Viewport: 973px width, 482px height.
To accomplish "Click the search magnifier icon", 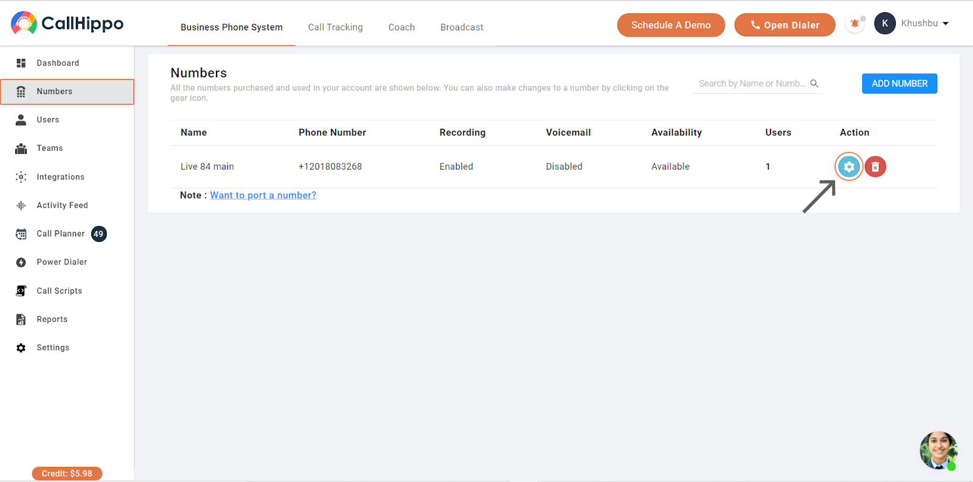I will point(814,83).
